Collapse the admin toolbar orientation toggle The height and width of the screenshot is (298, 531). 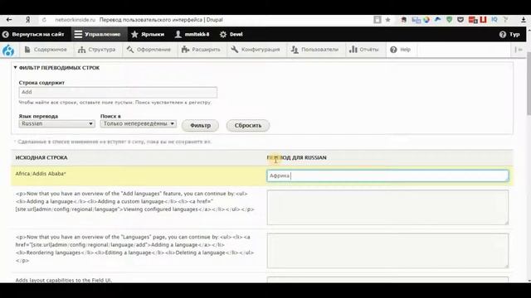(x=519, y=50)
